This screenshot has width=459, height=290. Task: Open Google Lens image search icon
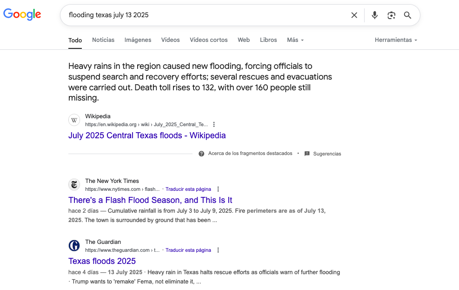tap(392, 15)
